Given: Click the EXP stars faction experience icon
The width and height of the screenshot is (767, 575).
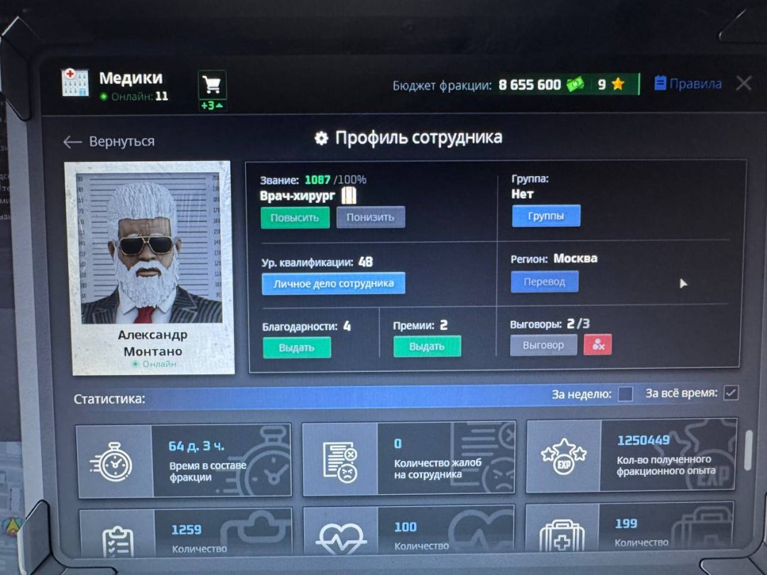Looking at the screenshot, I should pos(562,458).
